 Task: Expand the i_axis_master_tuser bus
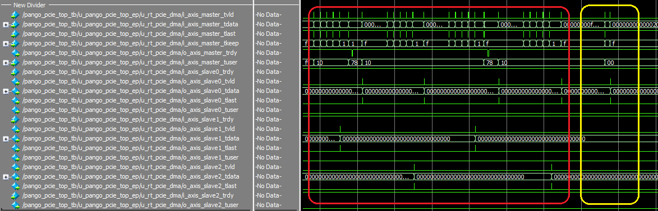[6, 63]
